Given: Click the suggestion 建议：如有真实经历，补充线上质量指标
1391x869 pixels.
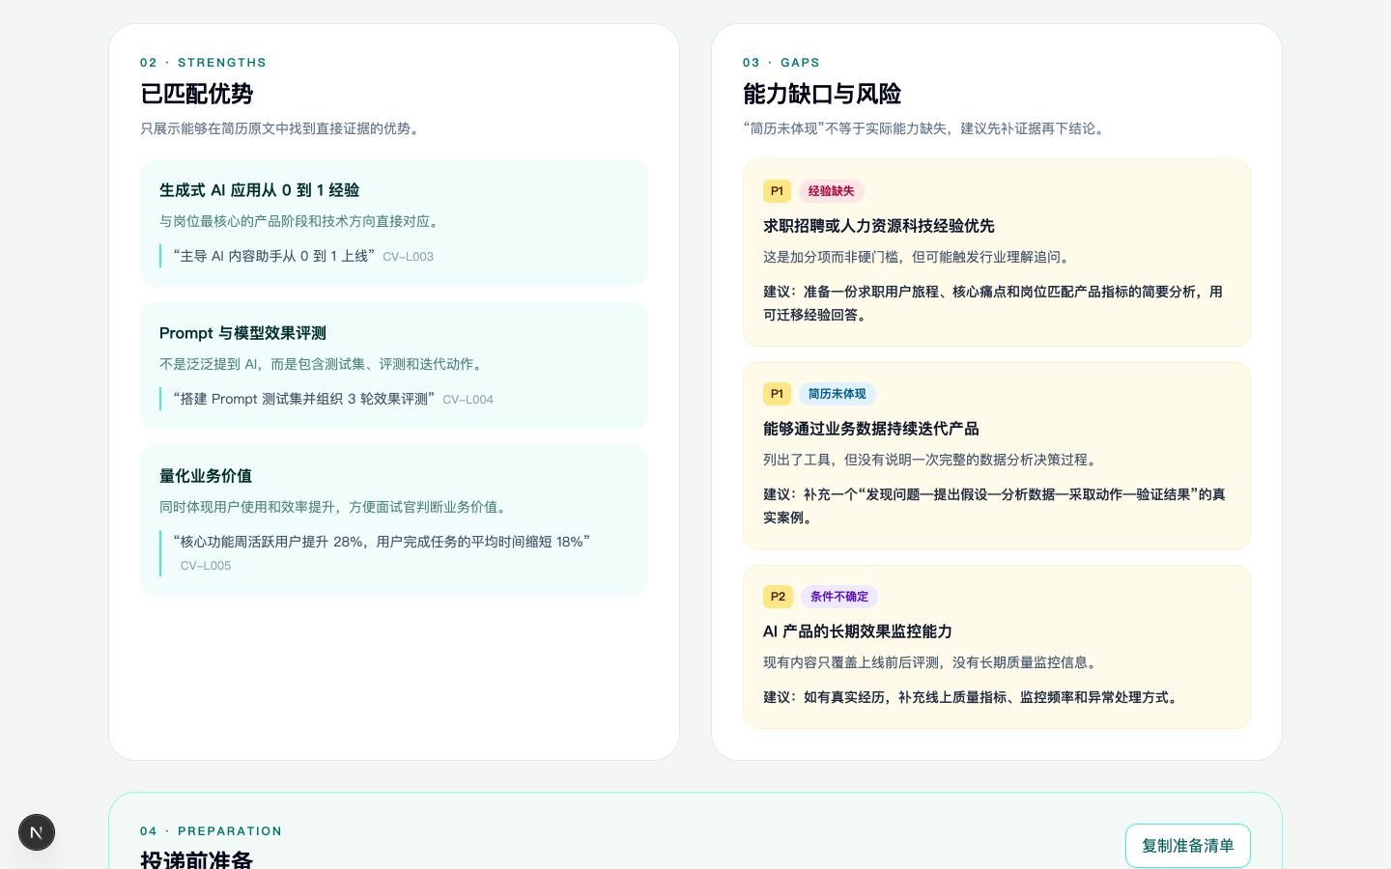Looking at the screenshot, I should coord(973,697).
